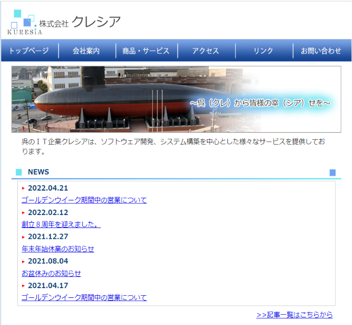Viewport: 352px width, 325px height.
Task: Read the 創立８周年を迎えました。 news link
Action: pos(61,224)
